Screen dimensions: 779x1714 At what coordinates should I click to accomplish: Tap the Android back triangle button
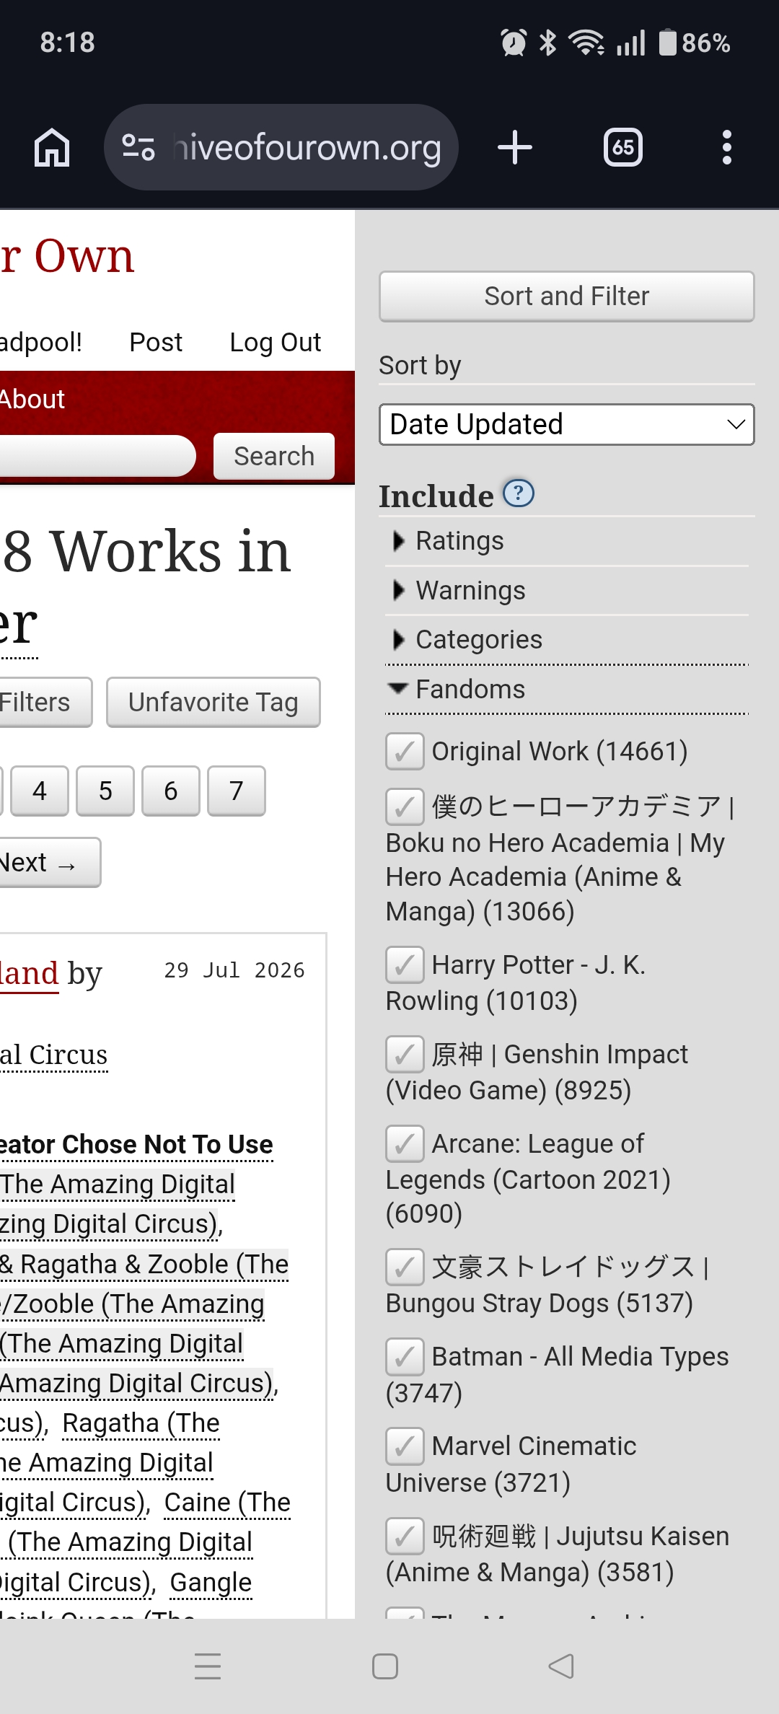pyautogui.click(x=561, y=1666)
